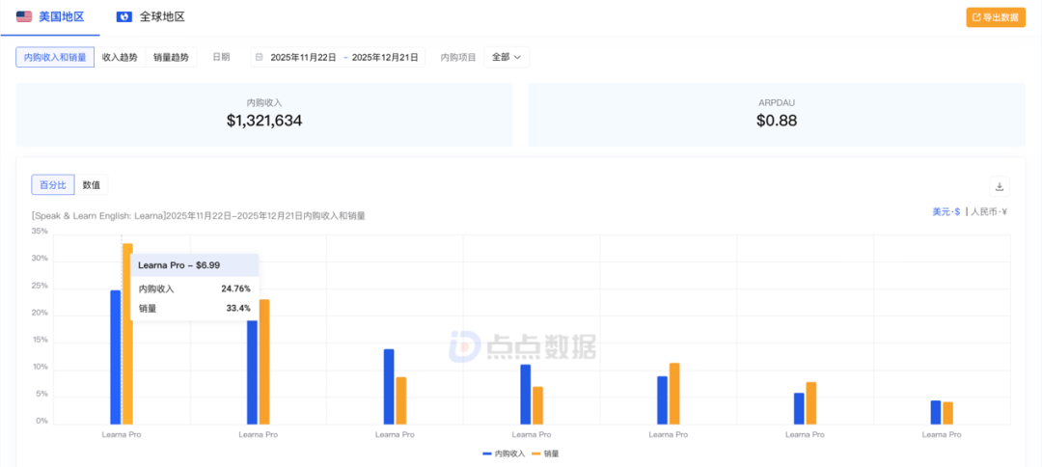This screenshot has width=1042, height=467.
Task: Switch to the 全球地区 tab
Action: pos(151,17)
